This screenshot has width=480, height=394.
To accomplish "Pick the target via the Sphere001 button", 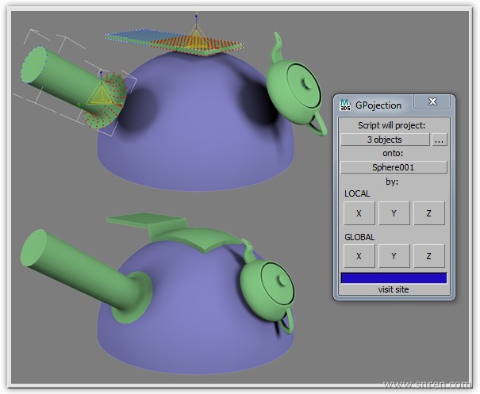I will pyautogui.click(x=394, y=167).
